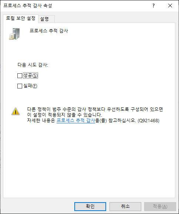Click the 다음 시도 감사 label
Image resolution: width=179 pixels, height=214 pixels.
33,65
